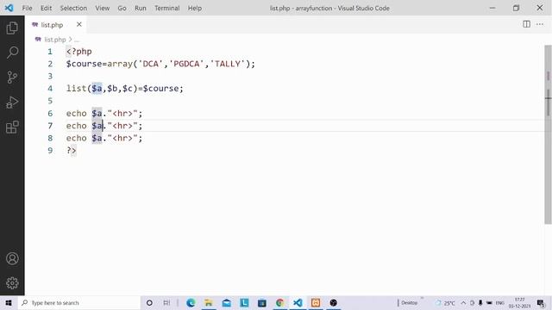The width and height of the screenshot is (552, 310).
Task: Click the Windows Start button
Action: pyautogui.click(x=9, y=302)
